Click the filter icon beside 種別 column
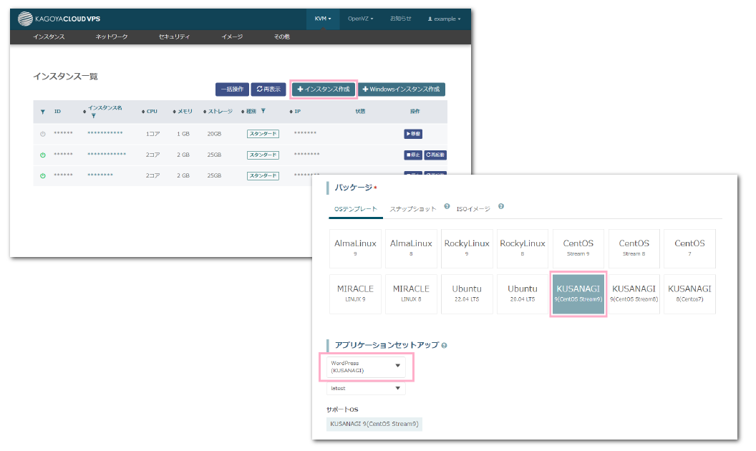This screenshot has height=451, width=756. click(263, 111)
